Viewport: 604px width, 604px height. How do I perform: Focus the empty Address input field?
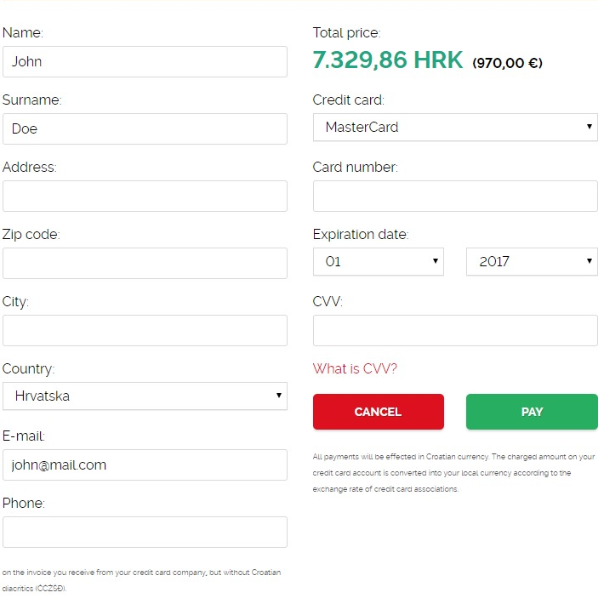point(145,197)
